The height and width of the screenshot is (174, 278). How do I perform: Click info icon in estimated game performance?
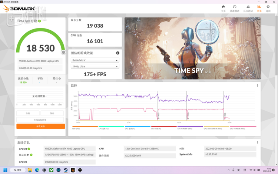[x=118, y=53]
